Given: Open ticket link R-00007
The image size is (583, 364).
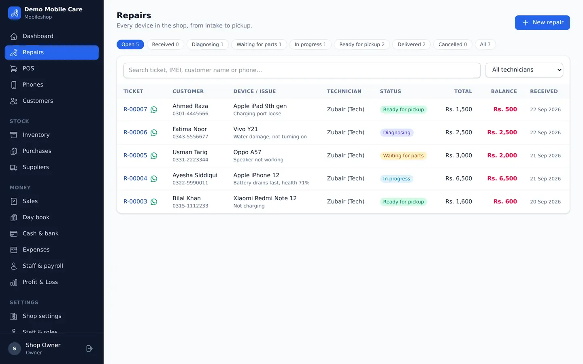Looking at the screenshot, I should coord(135,109).
